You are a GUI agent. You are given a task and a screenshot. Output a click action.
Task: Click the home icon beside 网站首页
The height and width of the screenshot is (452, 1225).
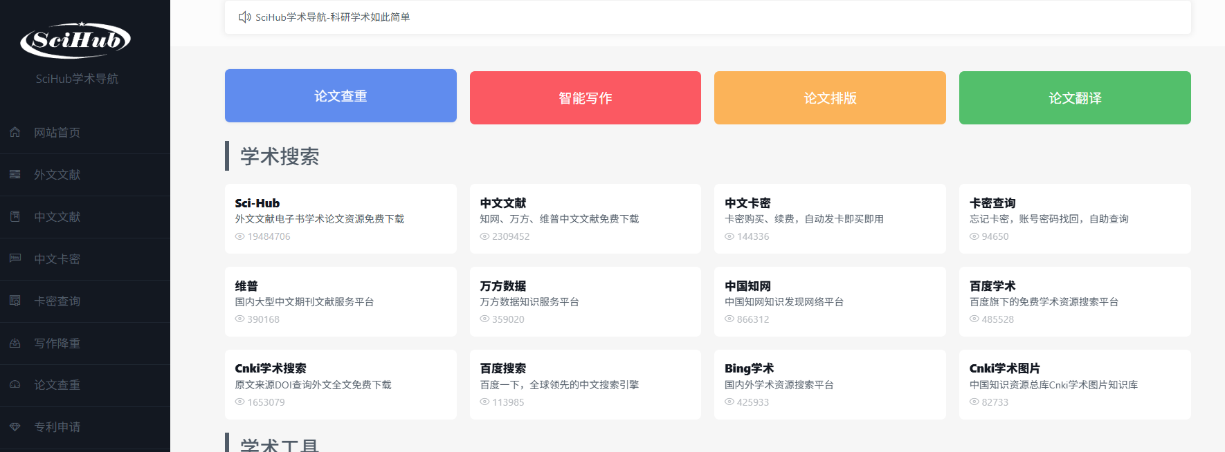tap(15, 132)
